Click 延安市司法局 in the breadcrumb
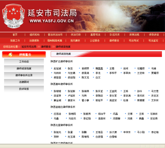165x148 pixels. pyautogui.click(x=29, y=47)
